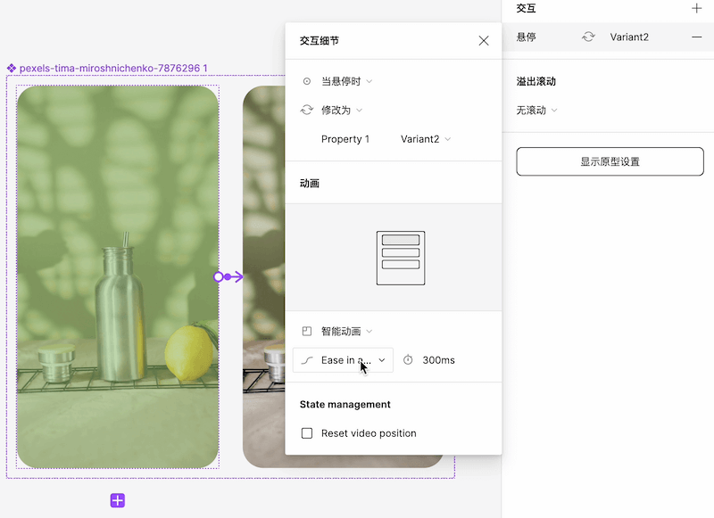Enable Reset video position checkbox

point(307,433)
